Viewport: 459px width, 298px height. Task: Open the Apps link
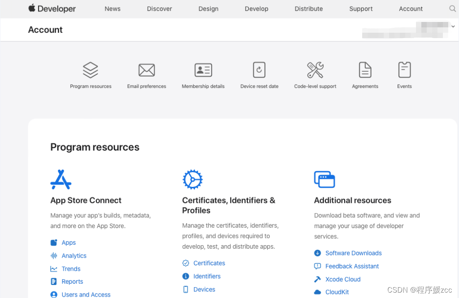point(69,243)
